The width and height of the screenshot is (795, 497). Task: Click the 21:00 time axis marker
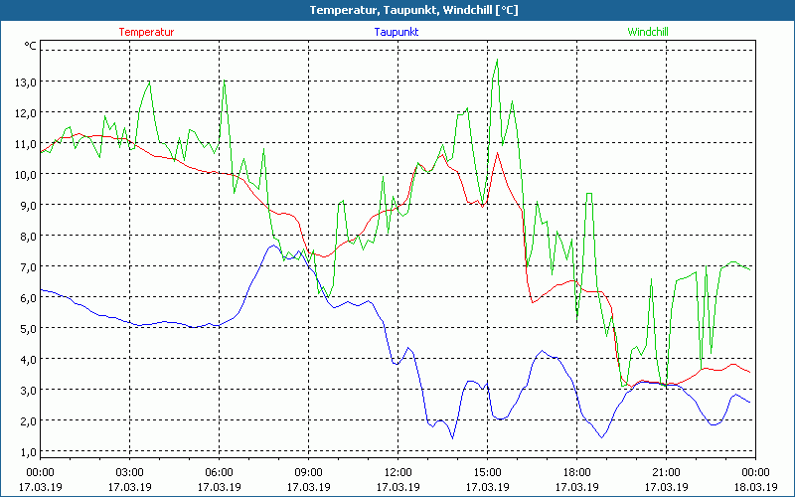(666, 472)
